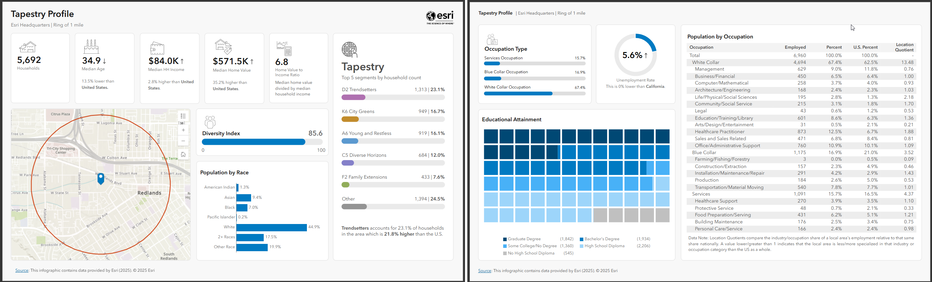Click the Services Occupation bar
Screen dimensions: 932x282
[x=492, y=64]
